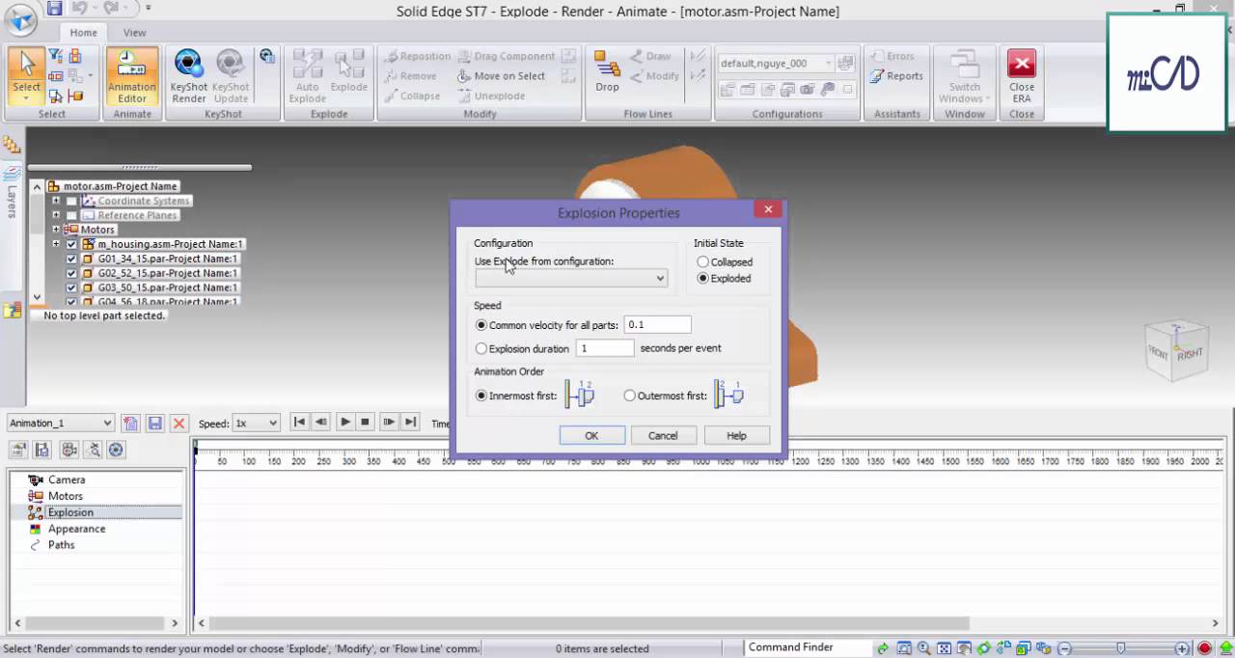Expand the m_housing.asm node
Screen dimensions: 1235x658
tap(56, 244)
